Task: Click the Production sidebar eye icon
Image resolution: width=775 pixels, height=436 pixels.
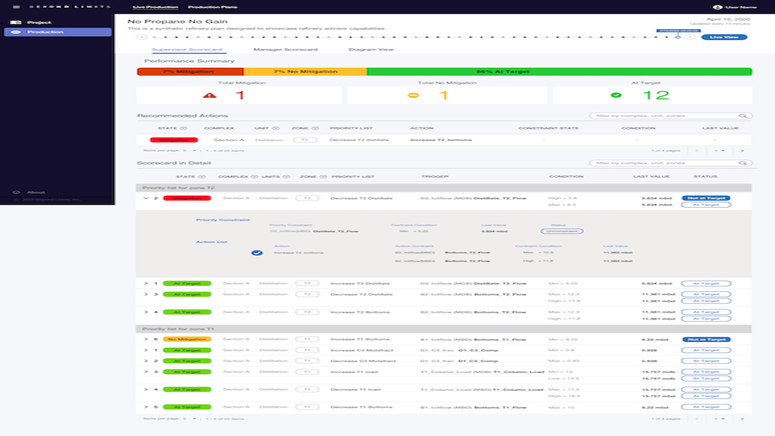Action: coord(15,31)
